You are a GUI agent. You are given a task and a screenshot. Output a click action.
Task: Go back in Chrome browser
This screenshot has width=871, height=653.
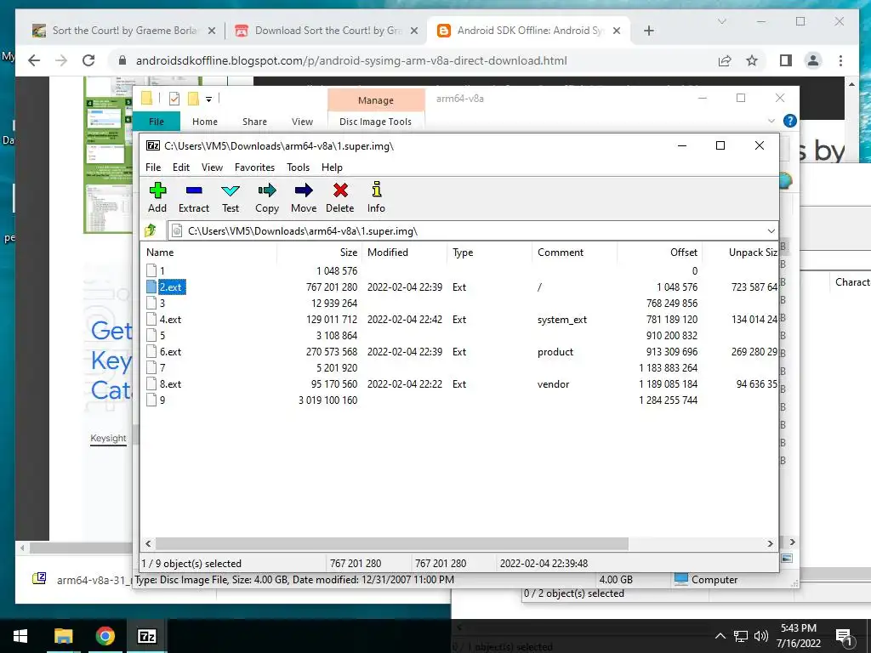tap(34, 60)
